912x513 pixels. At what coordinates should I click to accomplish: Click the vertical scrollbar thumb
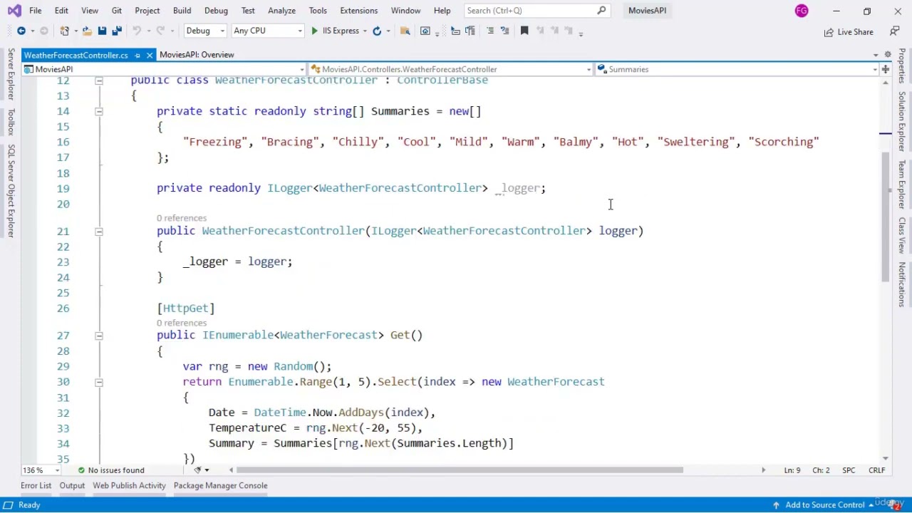(x=886, y=217)
